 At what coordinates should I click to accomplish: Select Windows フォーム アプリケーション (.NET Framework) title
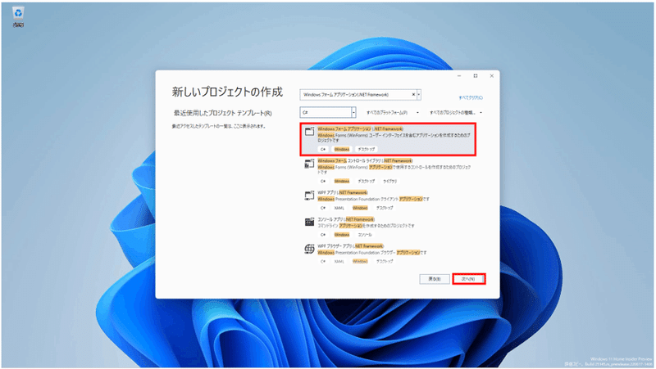tap(360, 129)
